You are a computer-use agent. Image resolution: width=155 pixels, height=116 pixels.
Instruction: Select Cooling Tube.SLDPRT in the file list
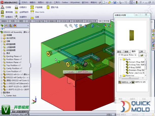coord(136,65)
